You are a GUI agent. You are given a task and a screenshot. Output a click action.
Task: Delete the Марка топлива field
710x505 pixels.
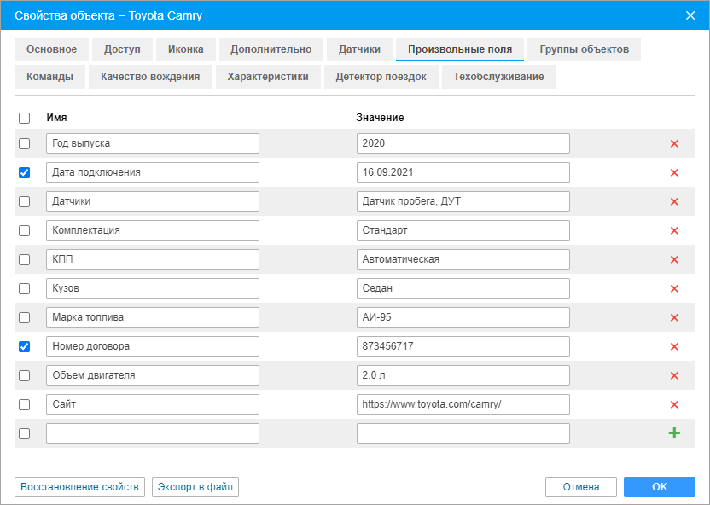point(674,317)
